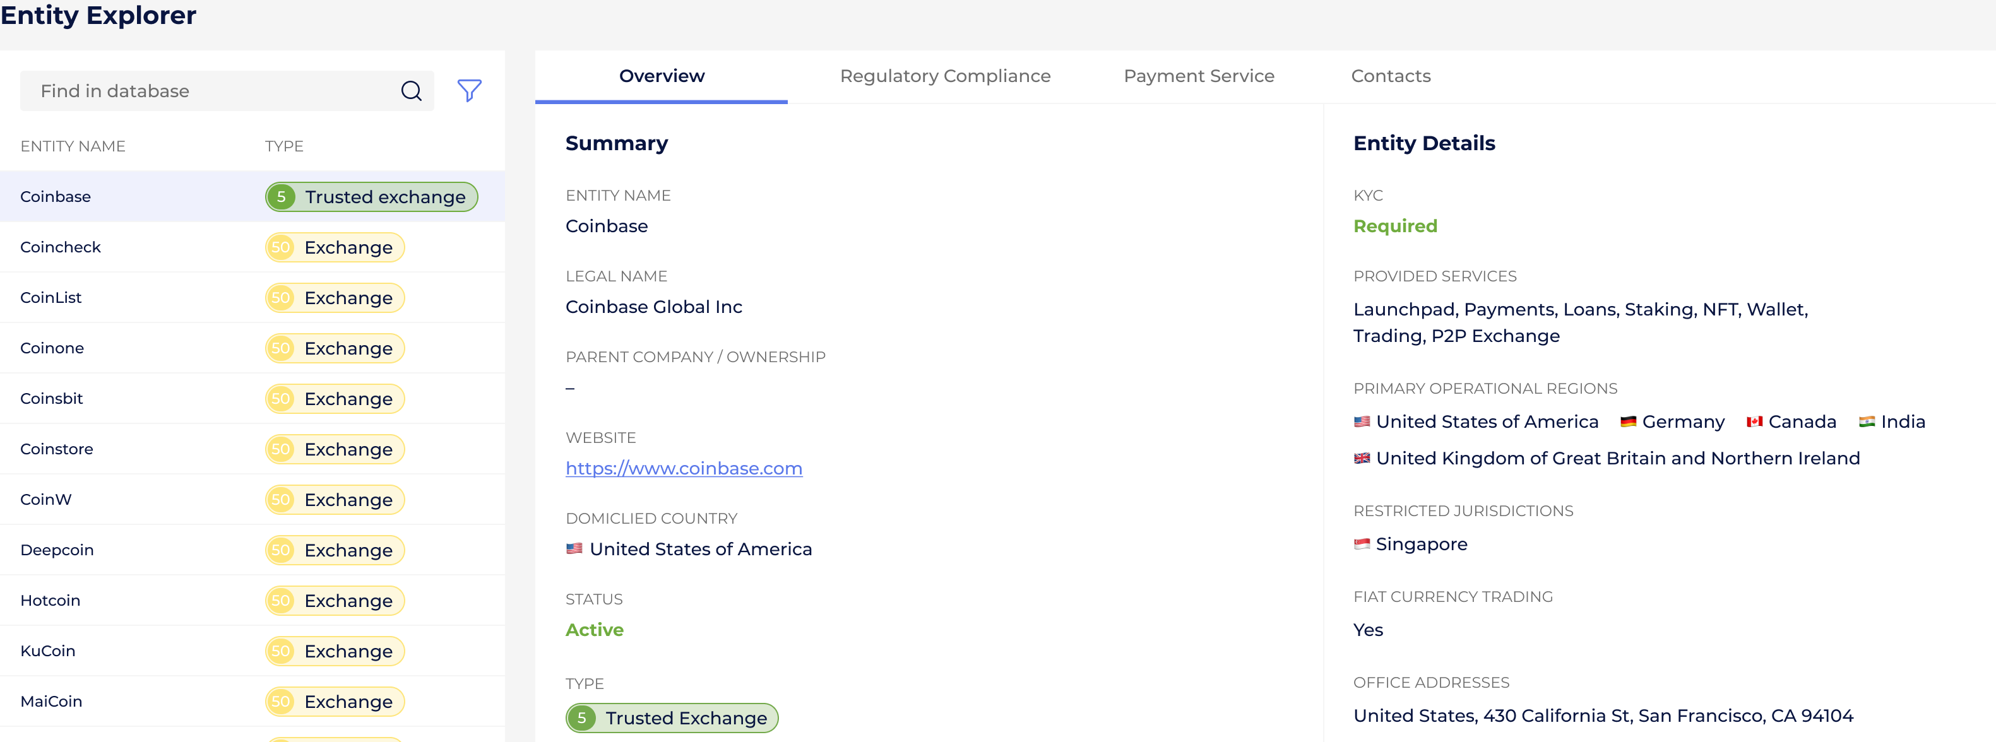Click the US flag icon in operational regions
This screenshot has width=1996, height=742.
(1362, 422)
